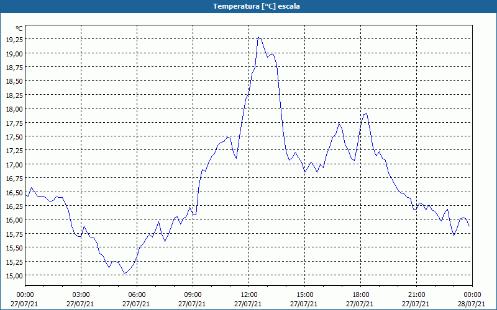Select the 19,25 y-axis label

pyautogui.click(x=14, y=40)
